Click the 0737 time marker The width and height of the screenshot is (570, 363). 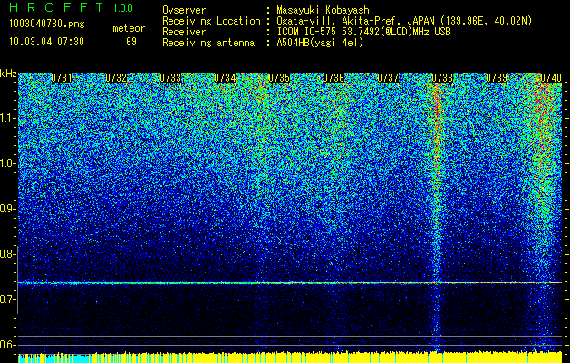click(x=388, y=78)
